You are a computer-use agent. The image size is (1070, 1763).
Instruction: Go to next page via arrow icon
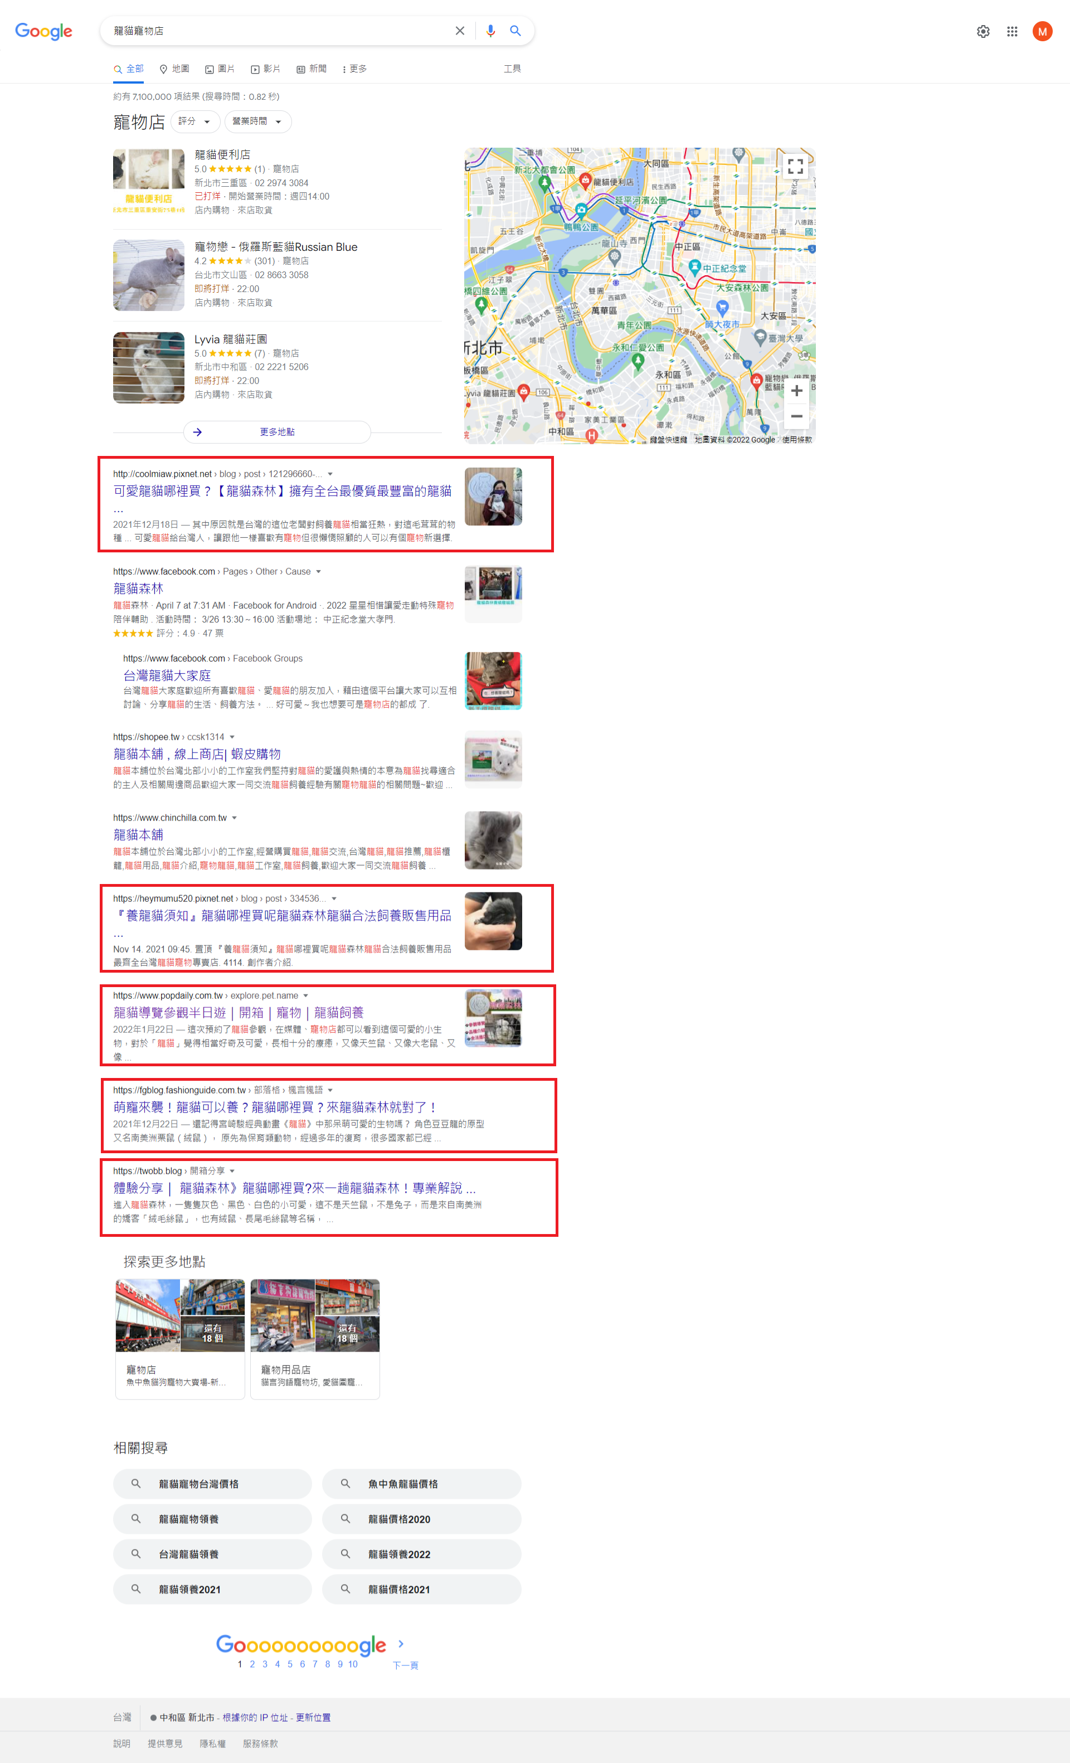point(401,1644)
